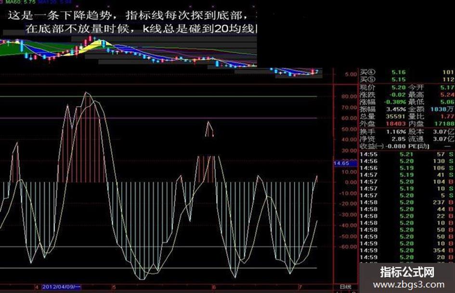Select the 日线 period tab
This screenshot has width=455, height=293.
click(345, 287)
